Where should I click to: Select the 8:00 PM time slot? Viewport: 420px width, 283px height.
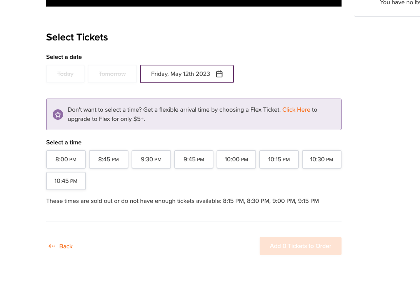tap(66, 159)
